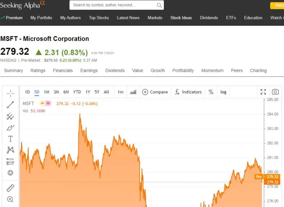Open the emoji icons tool
This screenshot has width=284, height=207.
coord(10,173)
